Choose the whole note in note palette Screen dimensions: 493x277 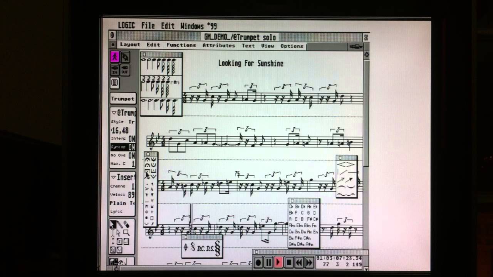click(143, 60)
